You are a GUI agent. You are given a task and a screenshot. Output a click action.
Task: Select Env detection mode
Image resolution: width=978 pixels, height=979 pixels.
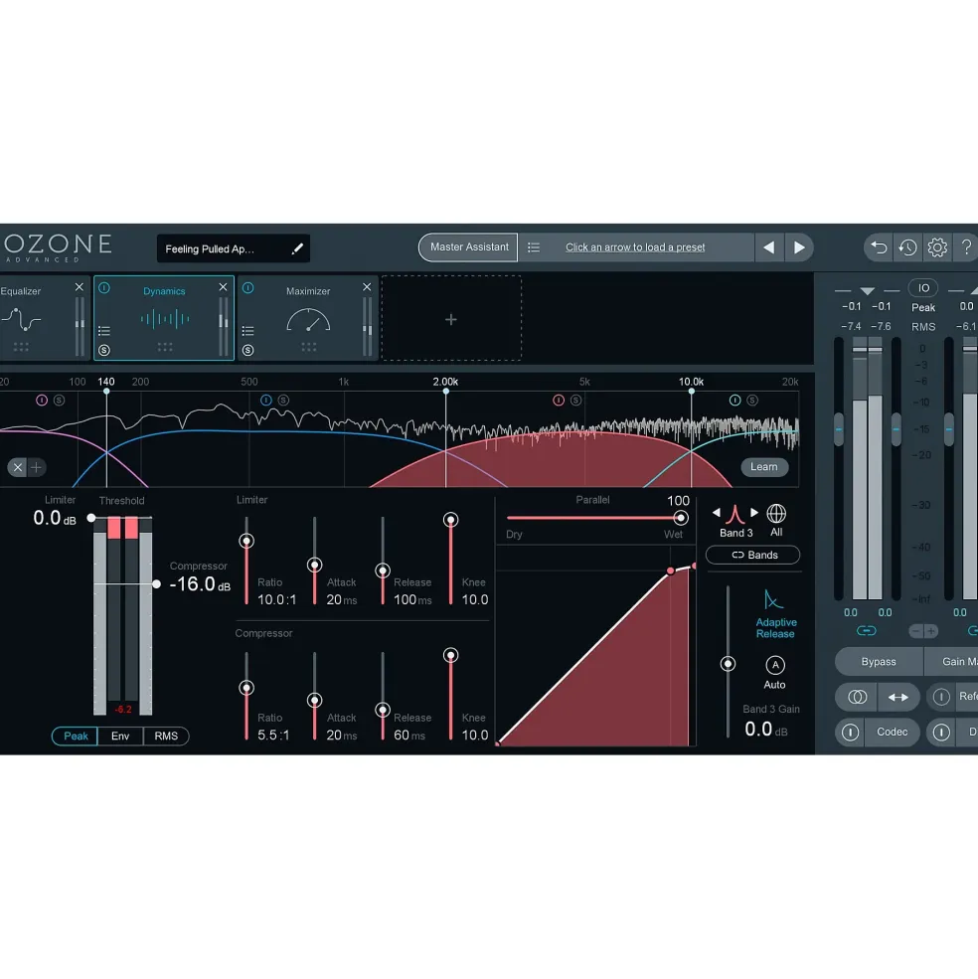tap(120, 736)
